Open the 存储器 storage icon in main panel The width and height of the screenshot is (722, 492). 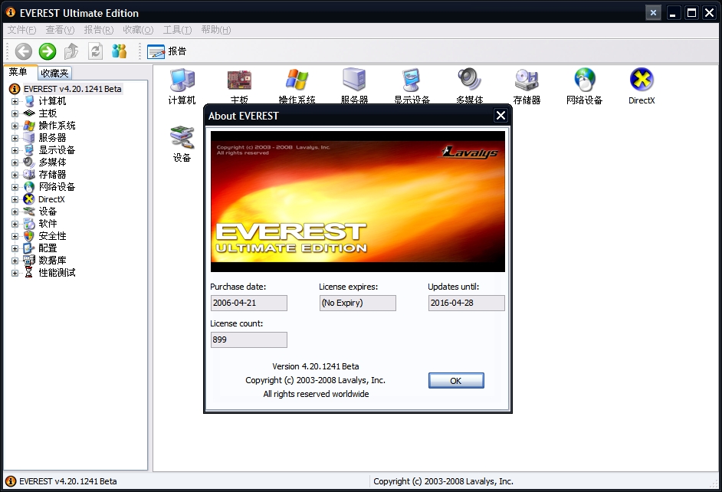point(527,80)
